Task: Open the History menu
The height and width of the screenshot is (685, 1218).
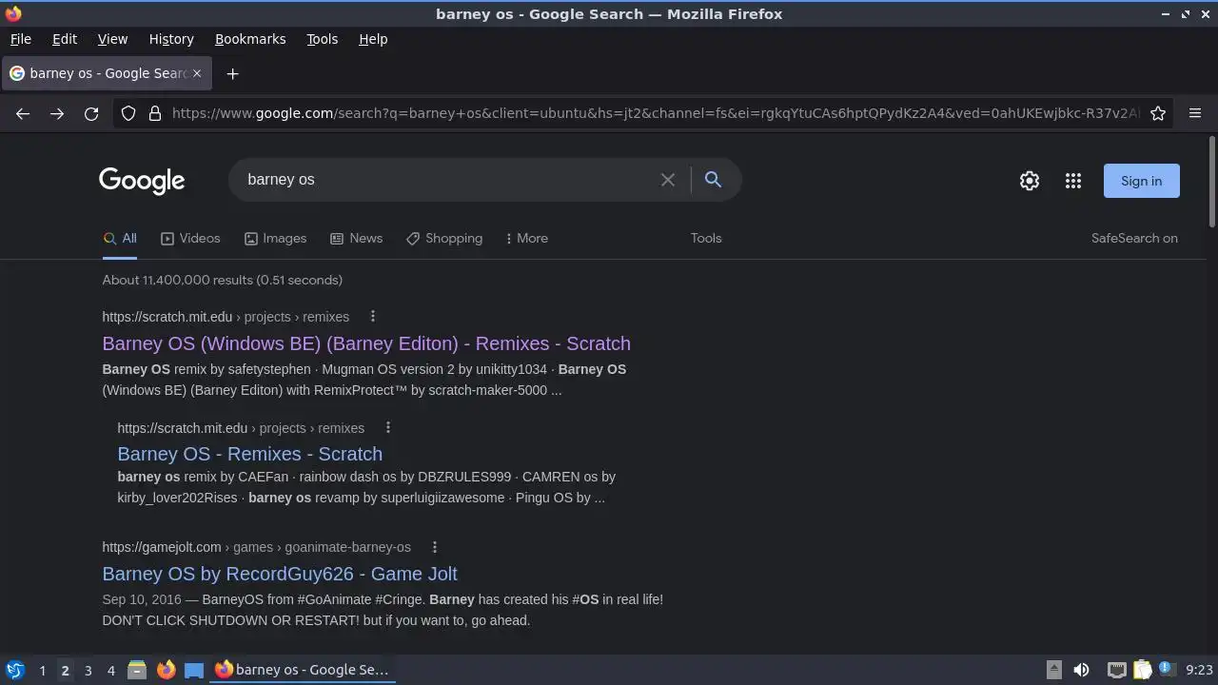Action: click(x=171, y=39)
